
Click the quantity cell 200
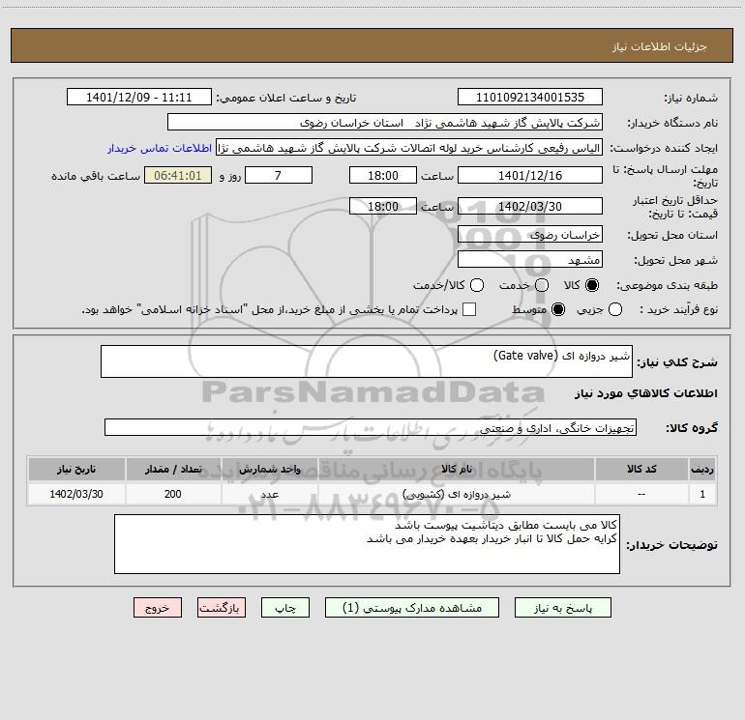(x=173, y=494)
